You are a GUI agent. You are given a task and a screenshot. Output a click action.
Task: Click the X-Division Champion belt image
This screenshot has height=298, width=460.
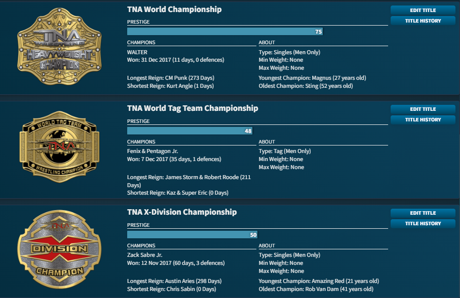point(59,250)
